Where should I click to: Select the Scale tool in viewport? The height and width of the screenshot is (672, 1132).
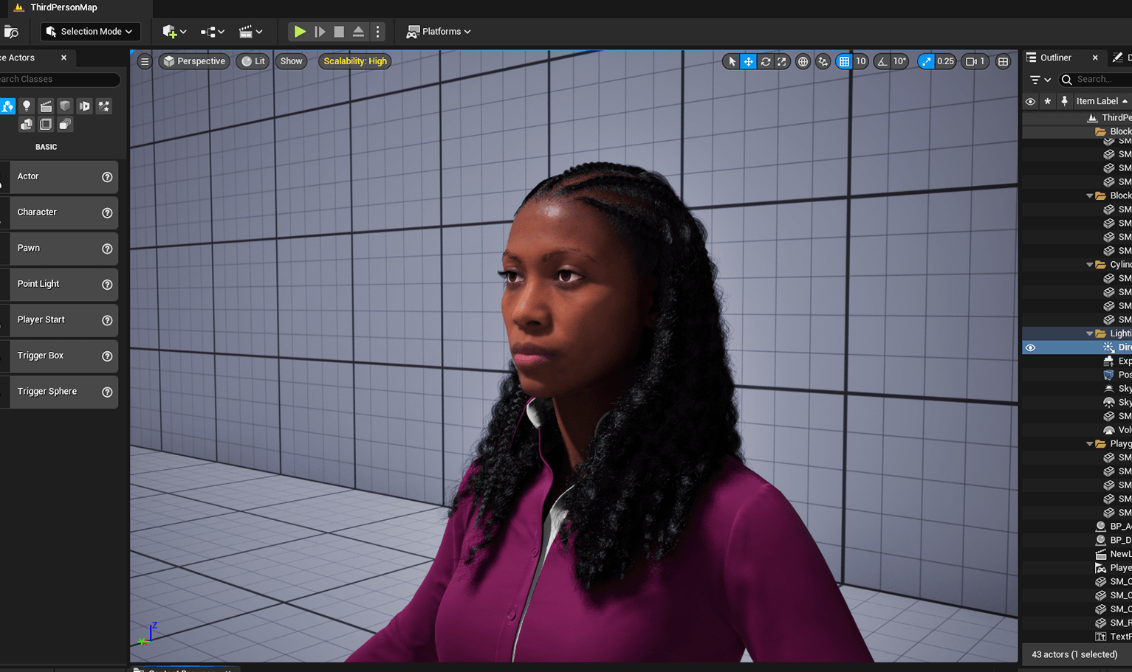tap(781, 61)
